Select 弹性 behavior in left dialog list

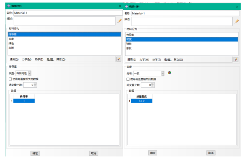point(65,43)
